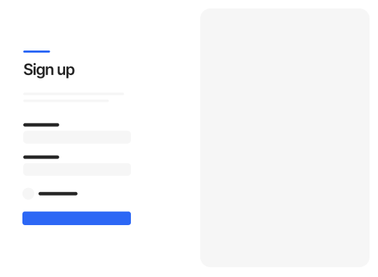Click the longer light gray description line
The height and width of the screenshot is (277, 378).
(x=73, y=94)
